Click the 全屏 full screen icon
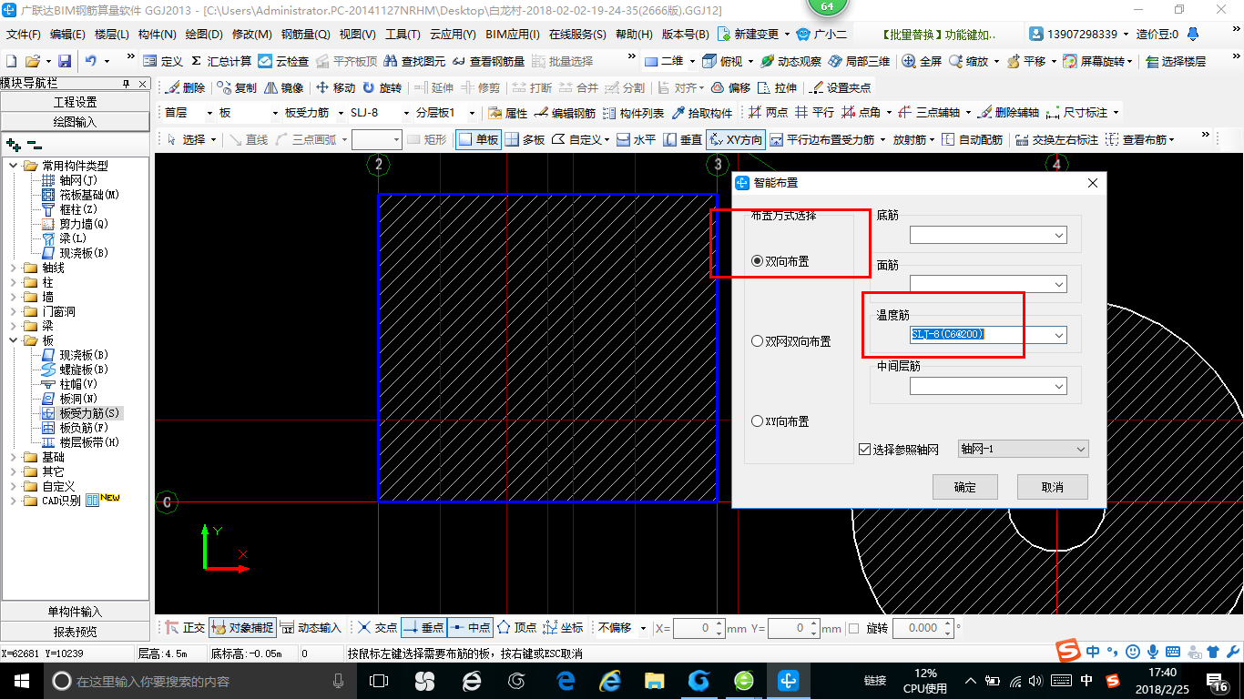Viewport: 1244px width, 699px height. pyautogui.click(x=922, y=61)
